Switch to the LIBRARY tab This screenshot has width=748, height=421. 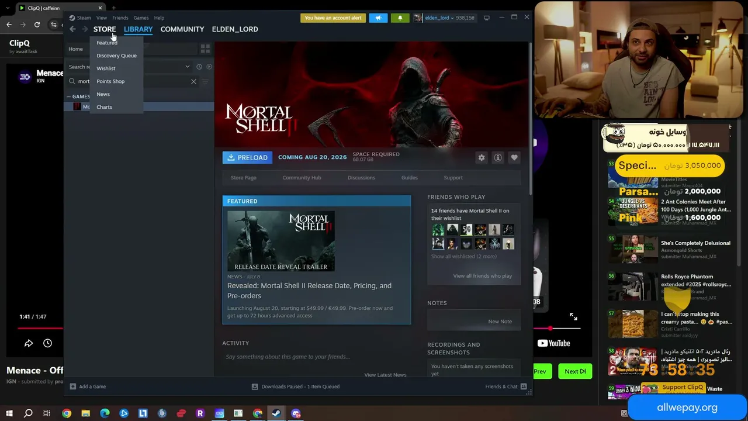pos(138,29)
